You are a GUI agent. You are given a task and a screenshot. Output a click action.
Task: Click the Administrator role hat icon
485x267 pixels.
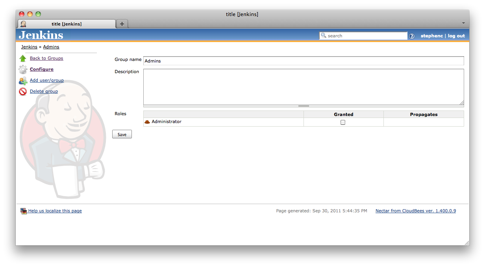(x=147, y=122)
